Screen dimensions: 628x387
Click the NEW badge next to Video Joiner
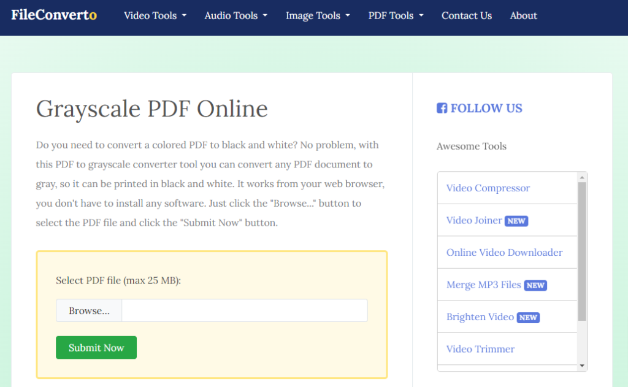tap(516, 221)
